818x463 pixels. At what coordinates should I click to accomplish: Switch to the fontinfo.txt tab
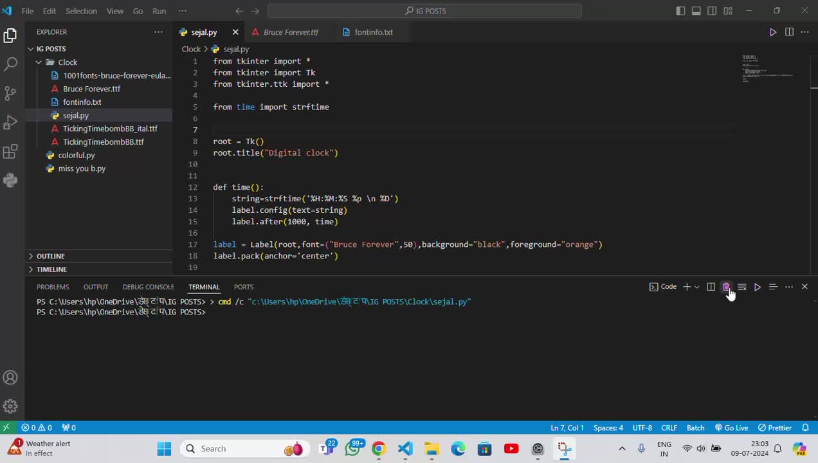(x=373, y=32)
